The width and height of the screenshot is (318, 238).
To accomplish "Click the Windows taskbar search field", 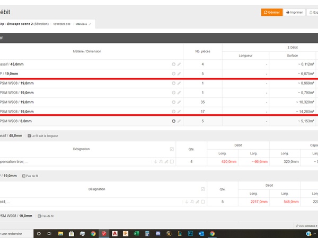I will click(x=16, y=233).
